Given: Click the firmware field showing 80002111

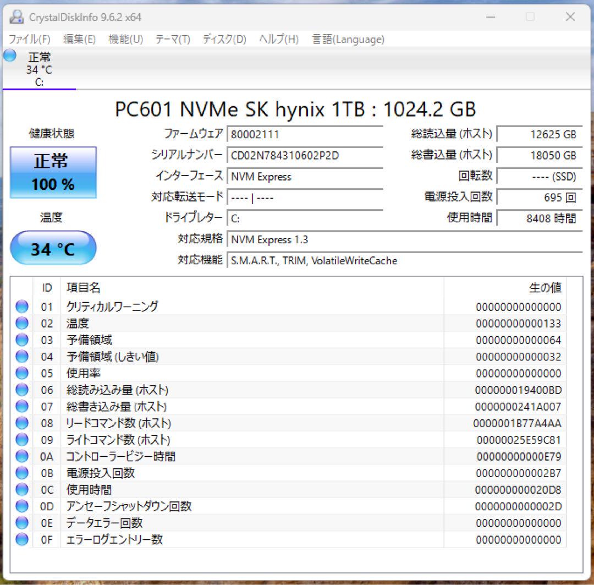Looking at the screenshot, I should (x=305, y=134).
